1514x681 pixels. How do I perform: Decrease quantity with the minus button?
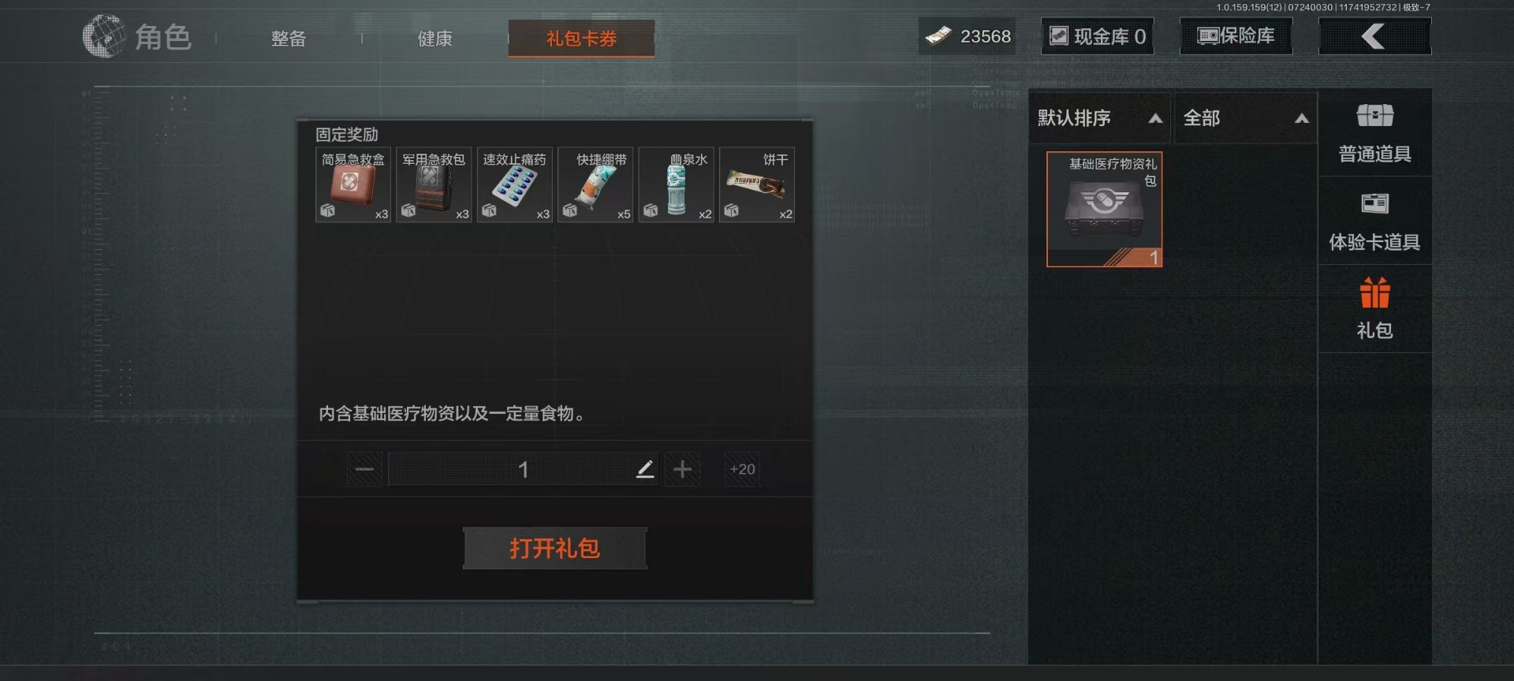pyautogui.click(x=364, y=470)
